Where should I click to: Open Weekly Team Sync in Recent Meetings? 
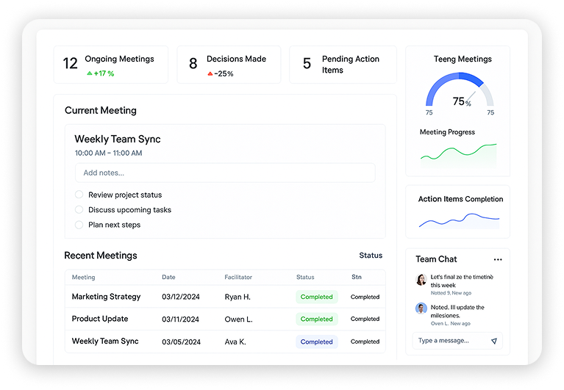click(x=225, y=342)
